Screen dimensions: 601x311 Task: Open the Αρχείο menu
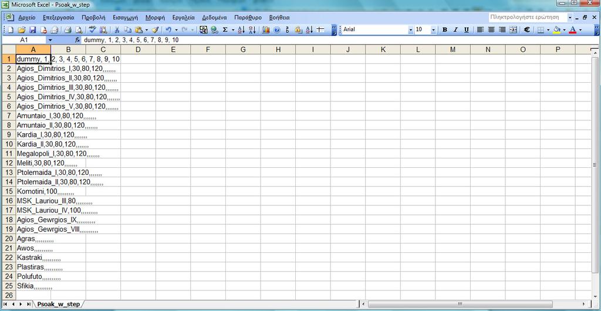(x=27, y=18)
